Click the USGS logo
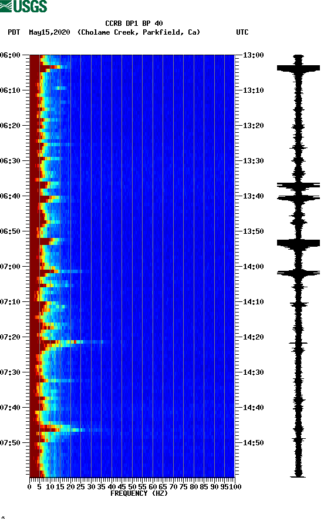This screenshot has width=324, height=524. [23, 6]
